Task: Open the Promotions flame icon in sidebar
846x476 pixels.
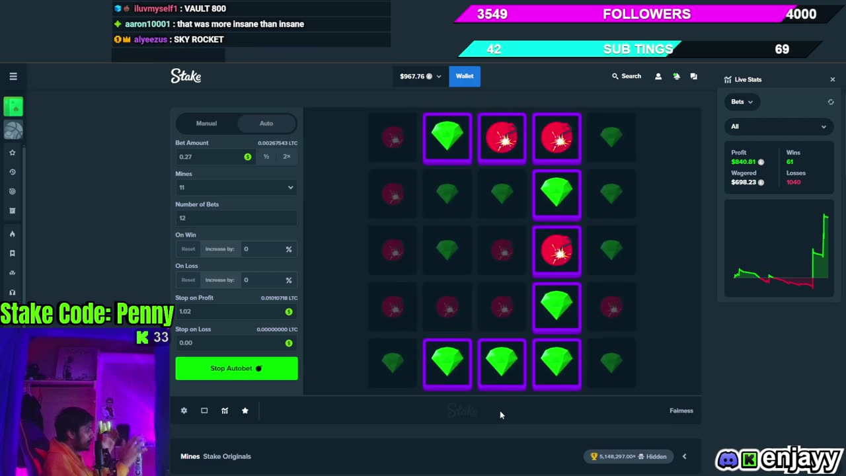Action: [12, 234]
